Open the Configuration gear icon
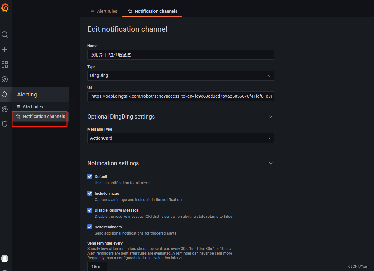 click(x=5, y=109)
